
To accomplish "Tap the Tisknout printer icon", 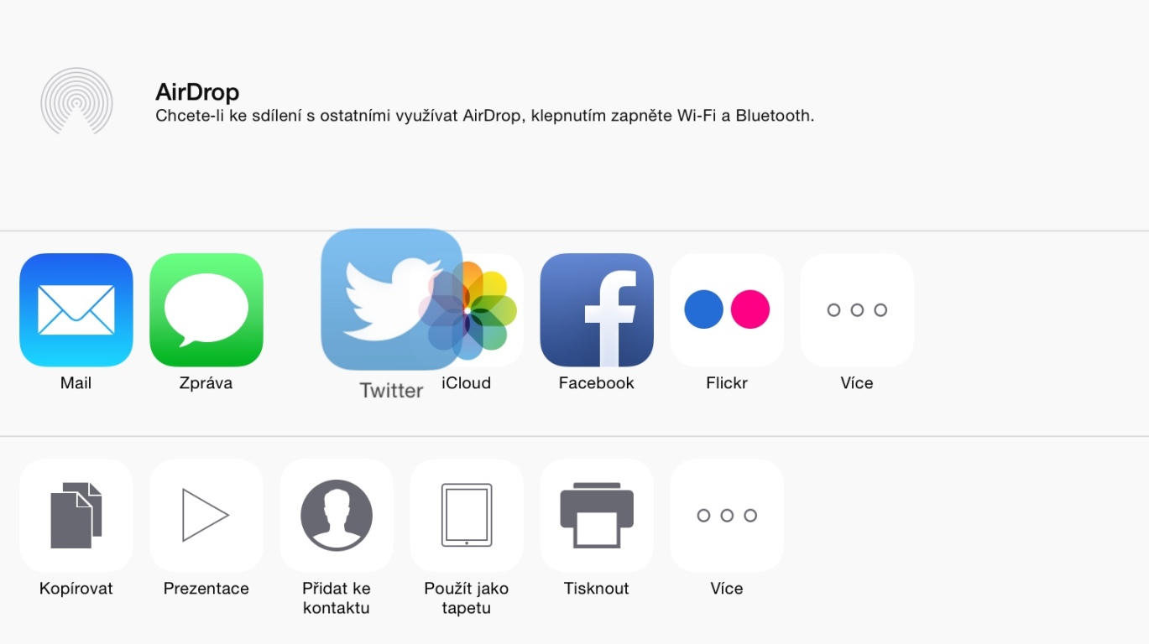I will tap(597, 516).
